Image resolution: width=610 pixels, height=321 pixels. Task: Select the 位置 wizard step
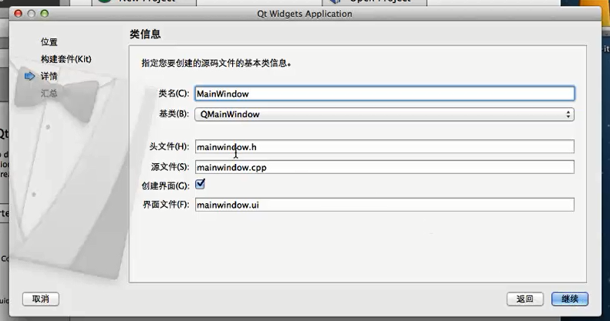tap(49, 42)
